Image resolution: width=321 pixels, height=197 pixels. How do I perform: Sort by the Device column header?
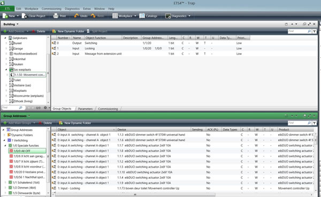[x=153, y=130]
